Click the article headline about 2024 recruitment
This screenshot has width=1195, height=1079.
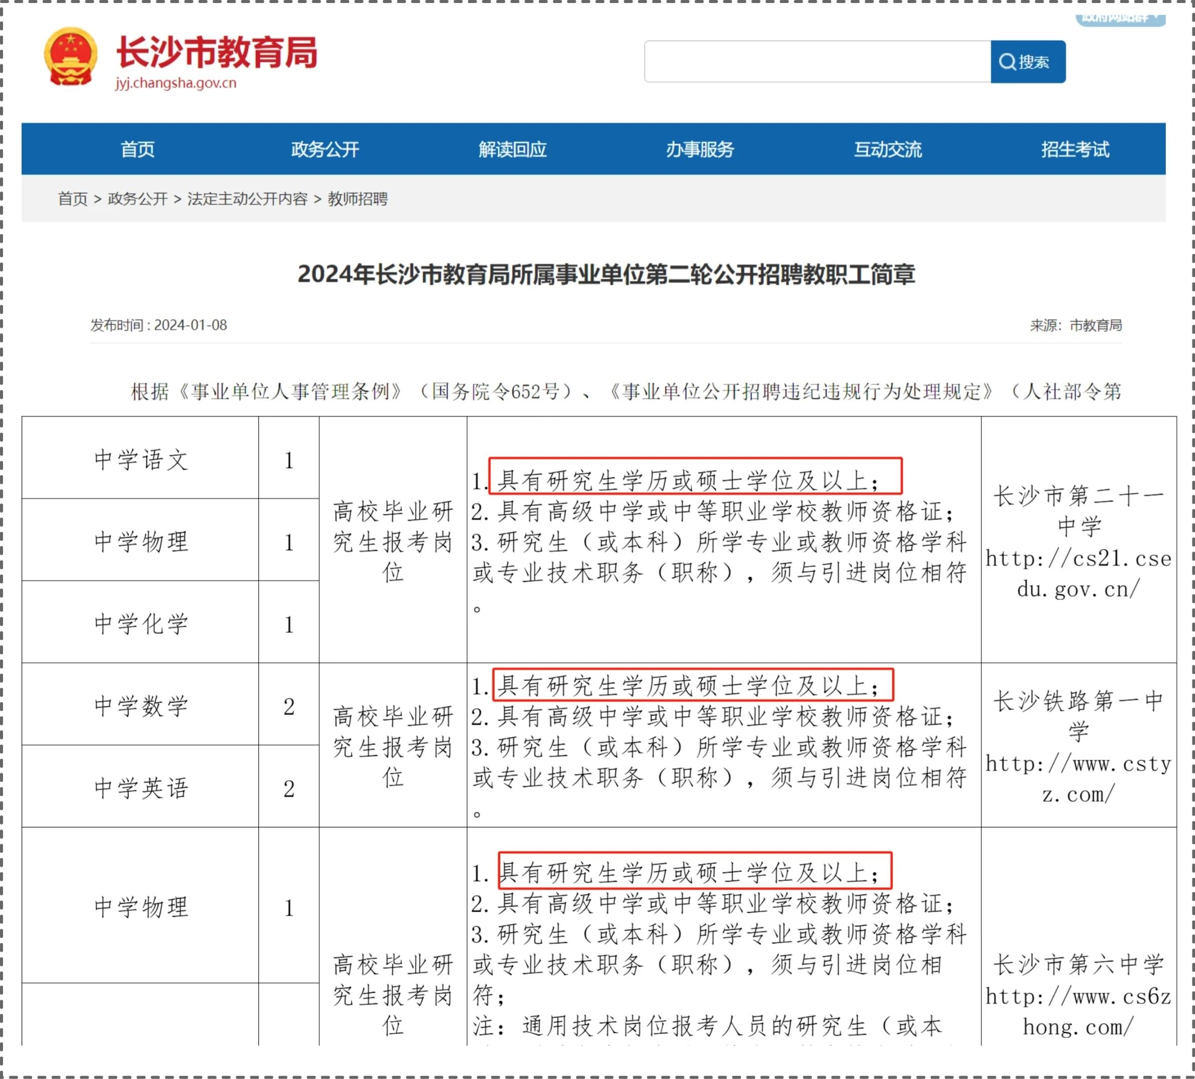click(606, 274)
